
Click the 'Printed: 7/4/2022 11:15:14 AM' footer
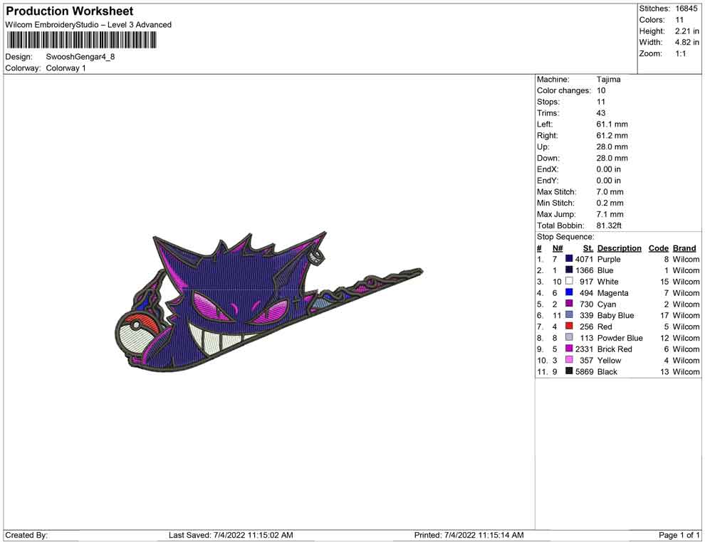point(469,535)
